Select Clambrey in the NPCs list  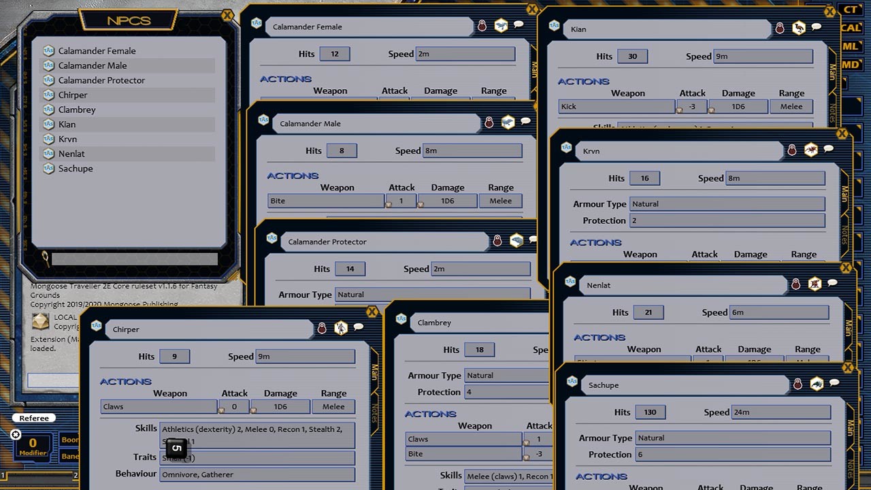click(76, 110)
